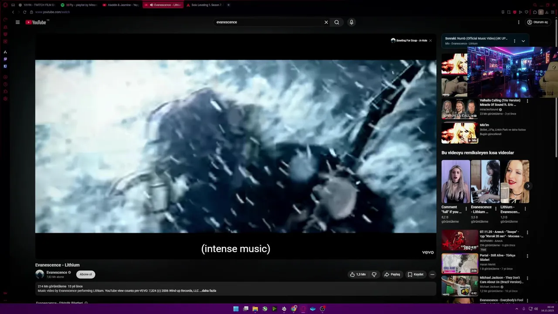This screenshot has height=314, width=558.
Task: Switch to Aladdin & Jasmine tab
Action: click(121, 5)
